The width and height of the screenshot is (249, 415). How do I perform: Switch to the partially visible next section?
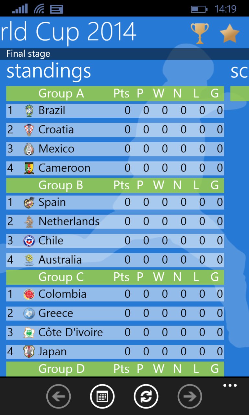pos(239,72)
